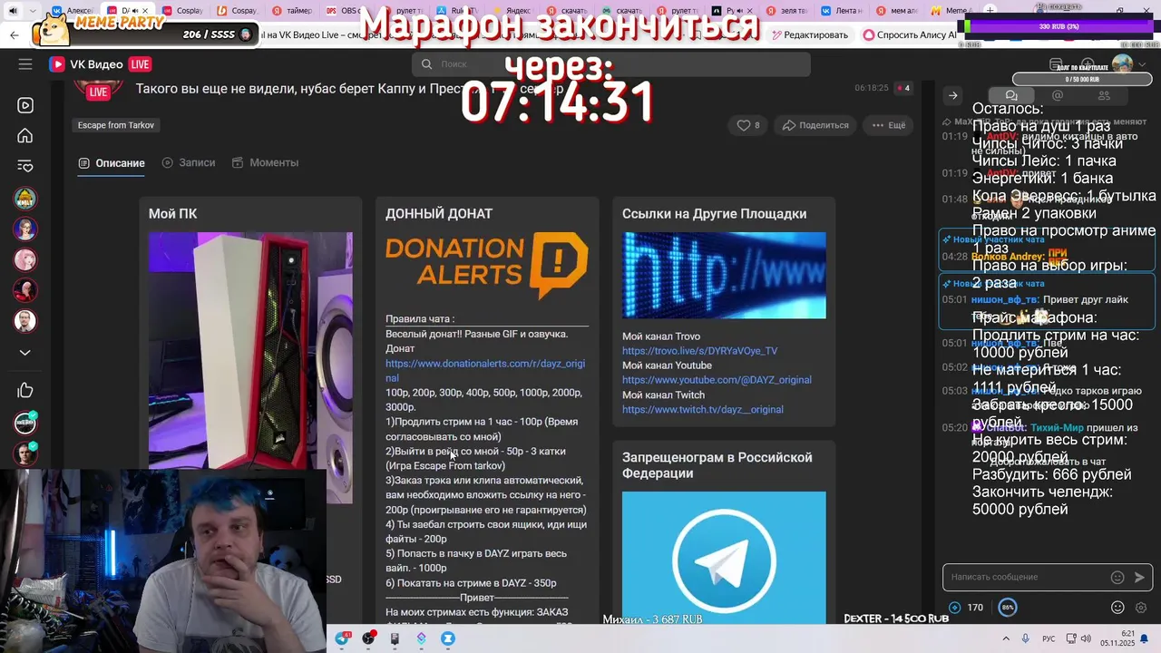Open the video feed icon in left sidebar
Screen dimensions: 1161x653
pyautogui.click(x=25, y=105)
